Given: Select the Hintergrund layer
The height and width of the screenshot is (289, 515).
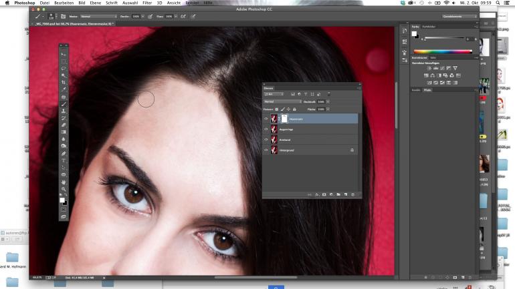Looking at the screenshot, I should coord(311,150).
